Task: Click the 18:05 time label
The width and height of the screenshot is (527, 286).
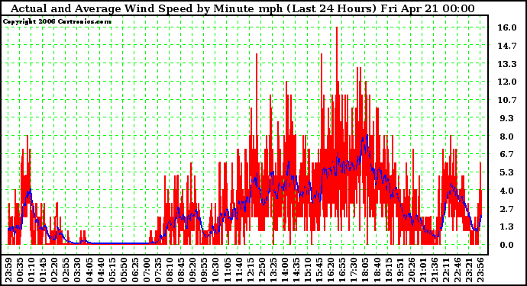Action: click(x=365, y=270)
